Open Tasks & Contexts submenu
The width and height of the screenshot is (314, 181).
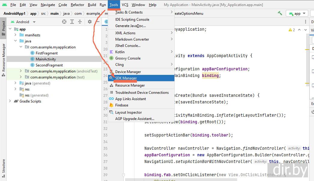pos(129,12)
